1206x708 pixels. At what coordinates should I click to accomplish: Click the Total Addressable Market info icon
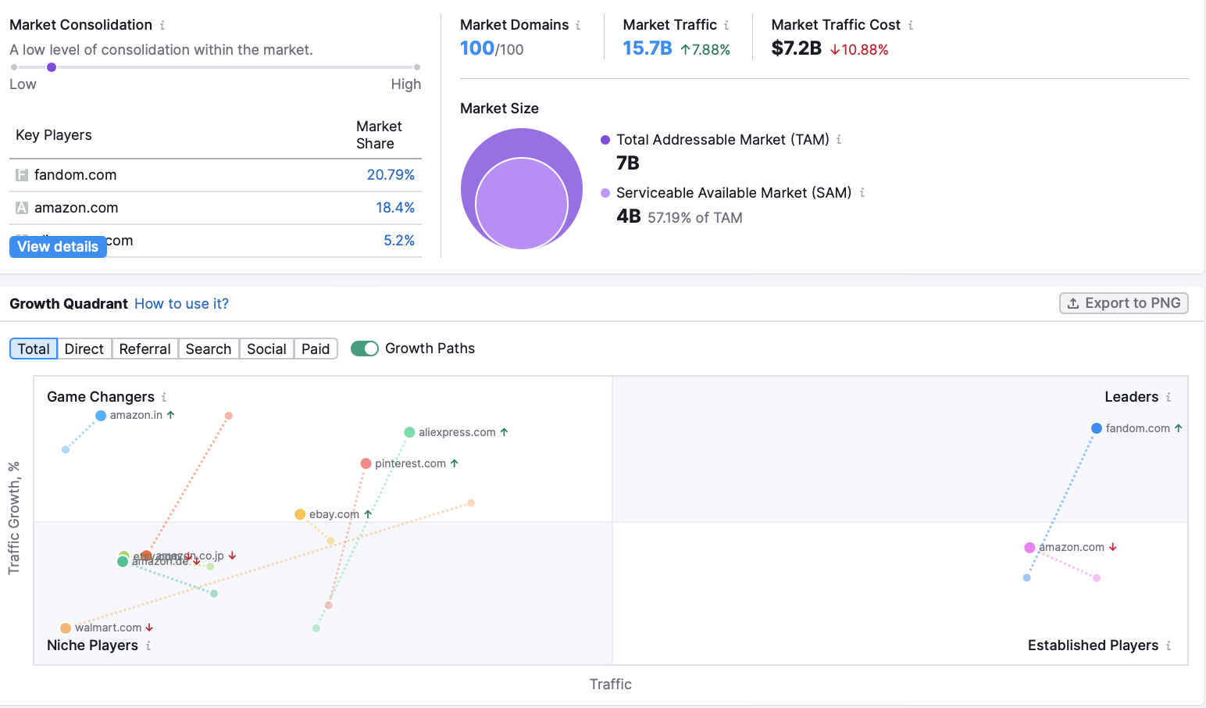(x=839, y=140)
